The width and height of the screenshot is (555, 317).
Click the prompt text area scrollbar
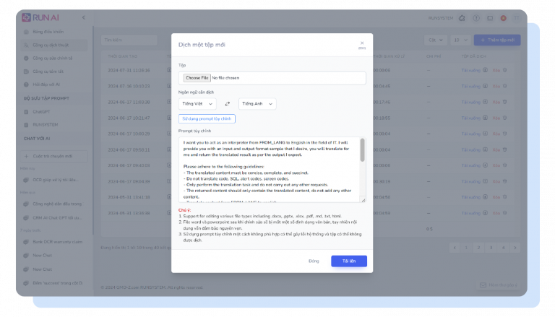(363, 150)
